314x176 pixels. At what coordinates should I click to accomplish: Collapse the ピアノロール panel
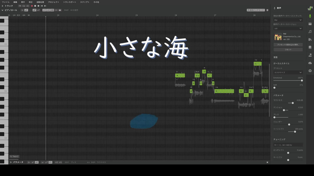(2, 10)
